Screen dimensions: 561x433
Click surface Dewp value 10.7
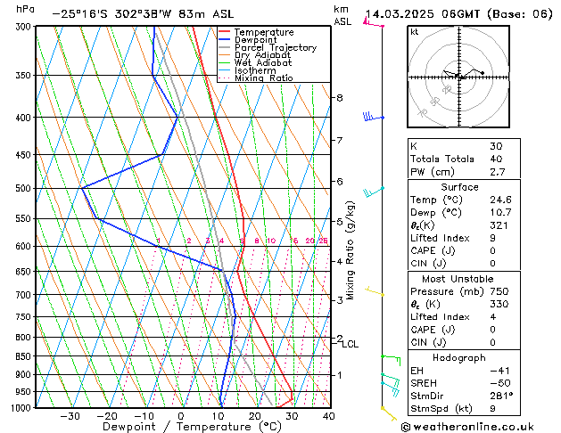pos(500,213)
